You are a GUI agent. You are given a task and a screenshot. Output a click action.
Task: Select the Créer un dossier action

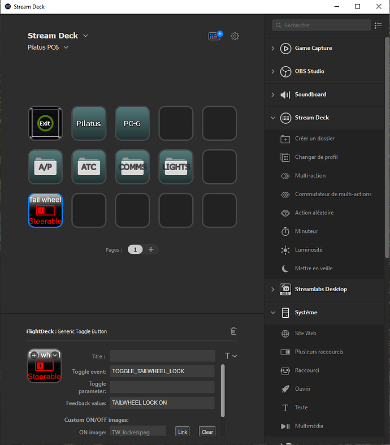pos(324,139)
